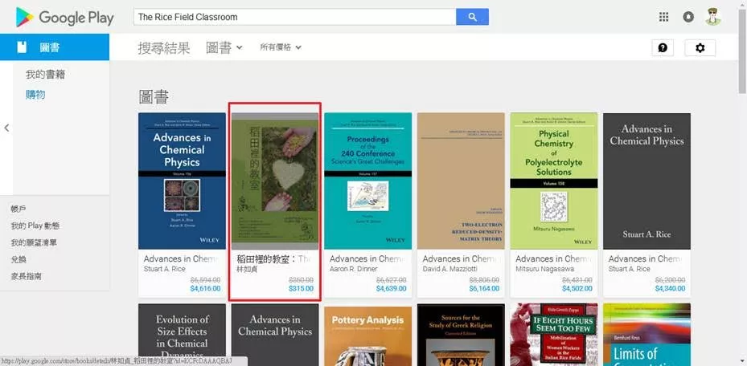Select 購物 in the sidebar
Image resolution: width=747 pixels, height=366 pixels.
pos(35,95)
